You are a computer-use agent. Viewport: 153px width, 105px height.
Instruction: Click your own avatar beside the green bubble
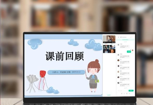click(132, 50)
